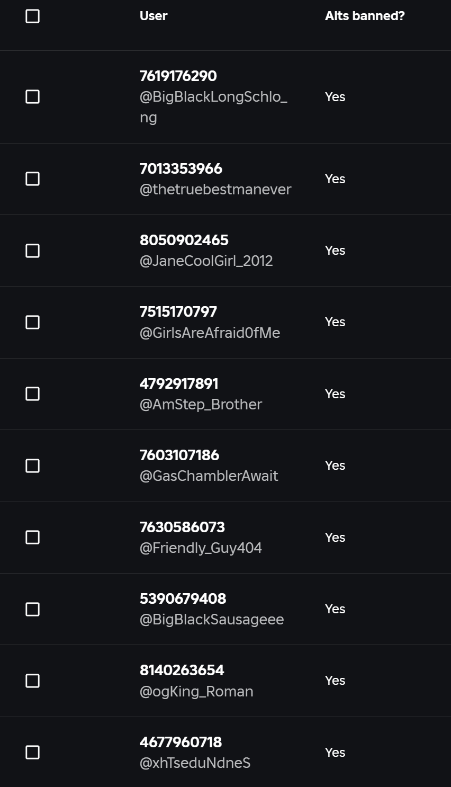451x787 pixels.
Task: Check the box for user 7603107186
Action: click(x=33, y=466)
